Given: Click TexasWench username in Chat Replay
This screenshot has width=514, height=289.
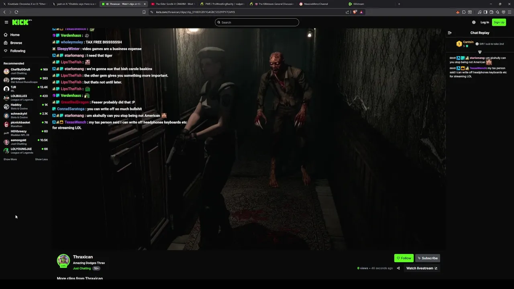Looking at the screenshot, I should point(478,68).
